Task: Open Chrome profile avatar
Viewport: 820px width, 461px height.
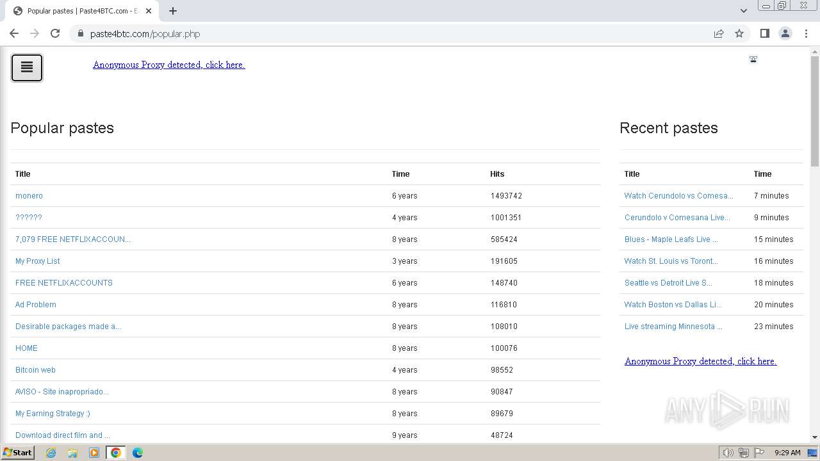Action: point(785,33)
